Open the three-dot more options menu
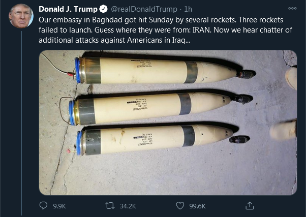This screenshot has height=217, width=306. pyautogui.click(x=292, y=9)
